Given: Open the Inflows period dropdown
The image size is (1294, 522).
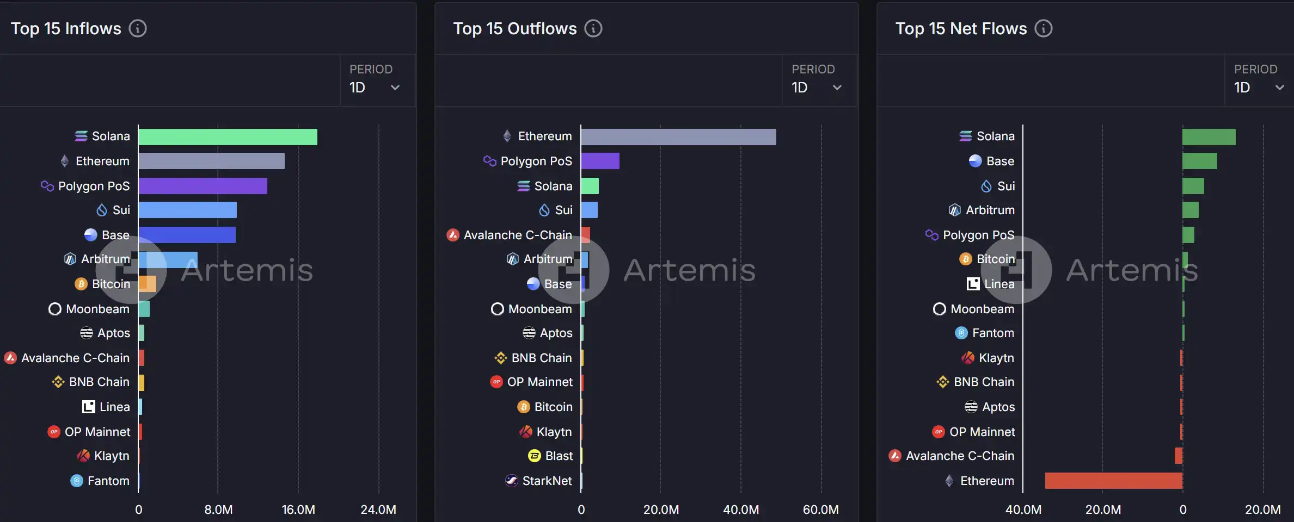Looking at the screenshot, I should click(375, 87).
